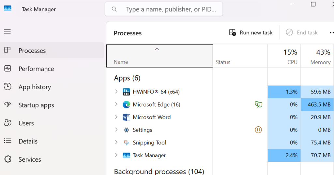This screenshot has height=175, width=334.
Task: Click the 463.5 MB memory cell
Action: (317, 105)
